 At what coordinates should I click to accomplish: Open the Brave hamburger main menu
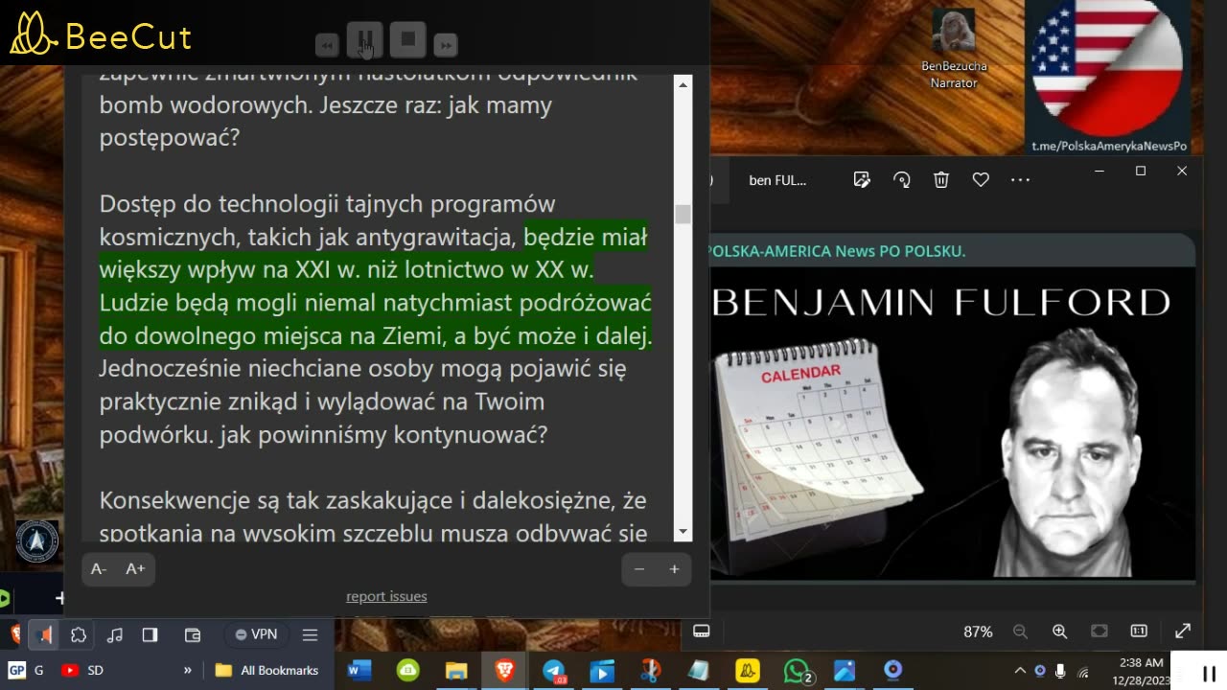click(310, 634)
